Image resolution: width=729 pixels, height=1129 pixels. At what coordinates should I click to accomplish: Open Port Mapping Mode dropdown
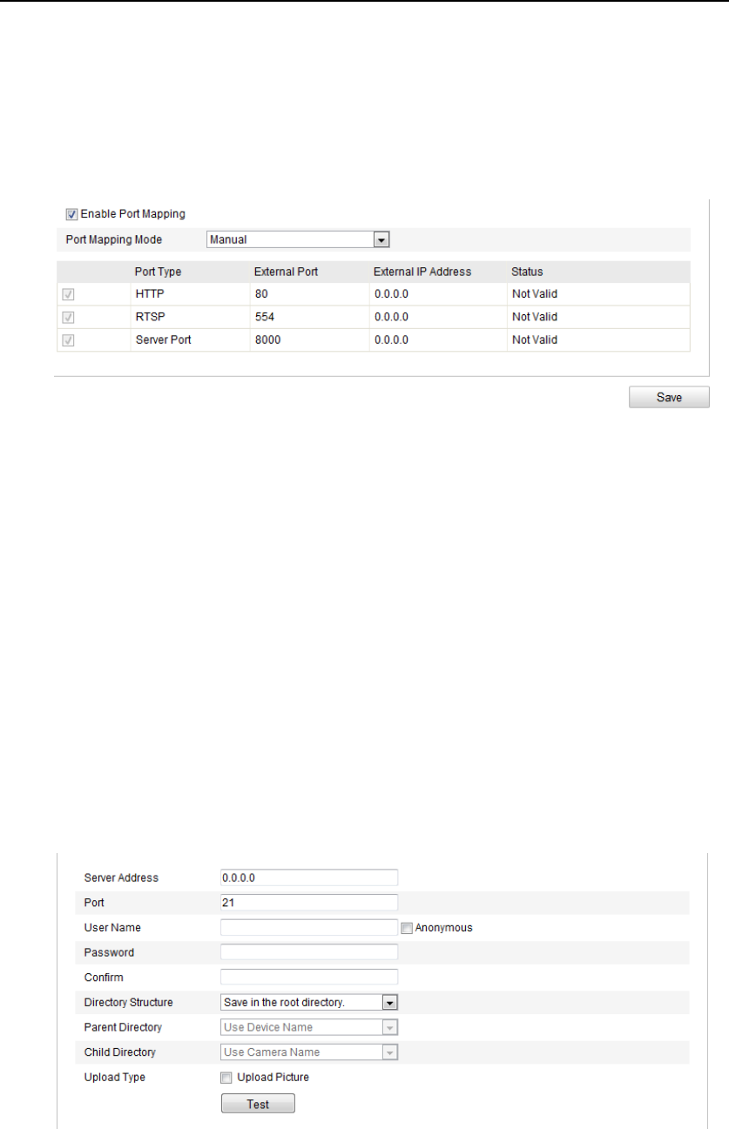click(x=298, y=239)
